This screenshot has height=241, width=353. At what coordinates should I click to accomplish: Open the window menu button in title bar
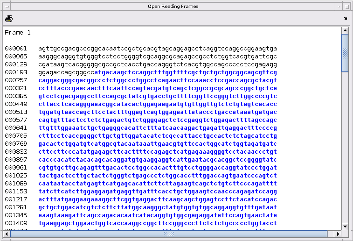pos(7,7)
